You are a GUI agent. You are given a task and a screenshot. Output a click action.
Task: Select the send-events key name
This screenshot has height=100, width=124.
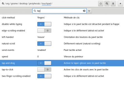tap(8, 50)
